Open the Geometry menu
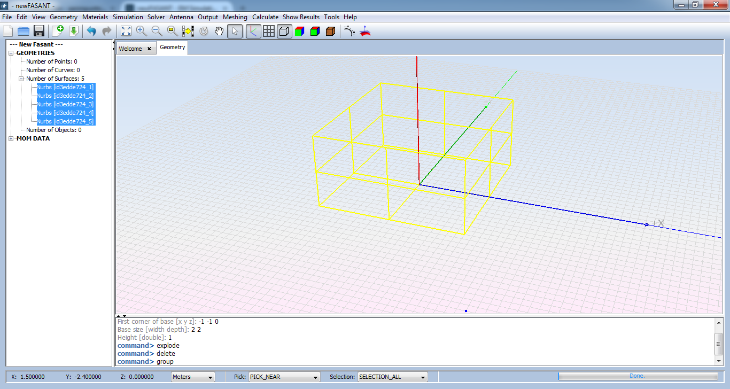 (x=64, y=17)
